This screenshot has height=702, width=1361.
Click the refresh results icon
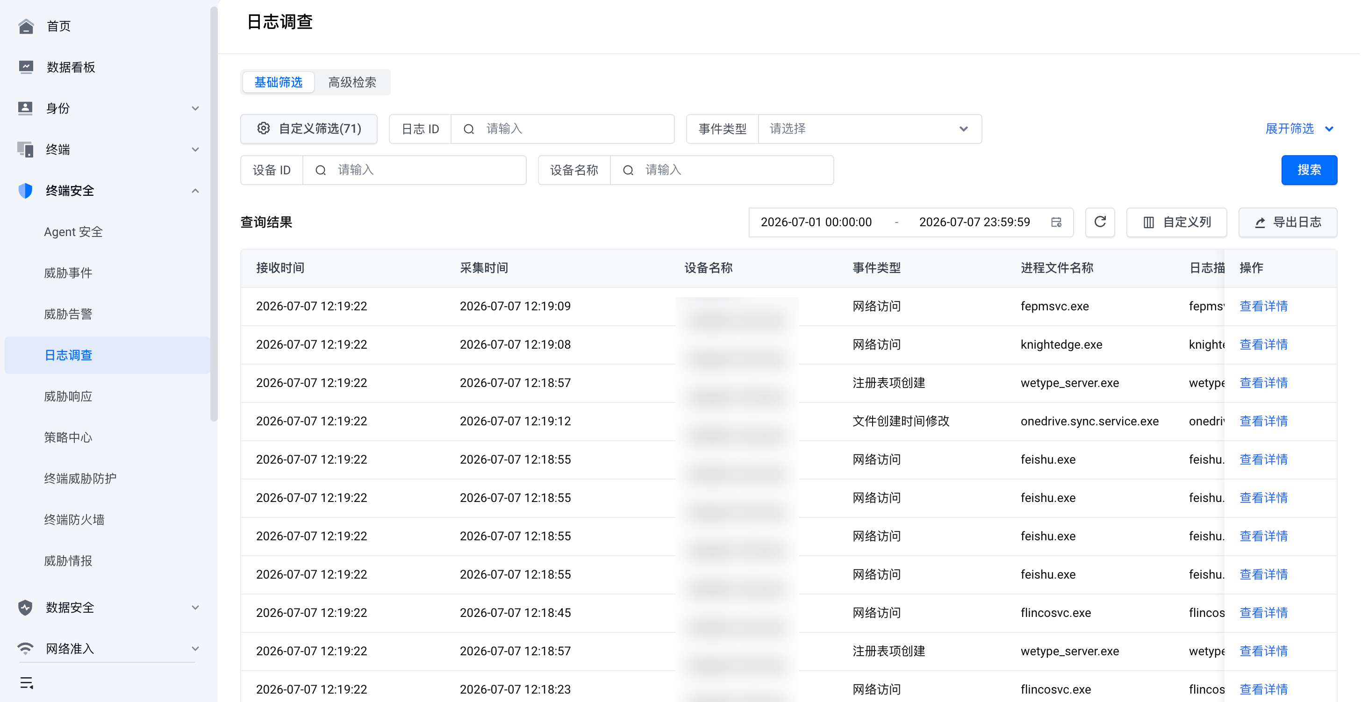pos(1100,222)
